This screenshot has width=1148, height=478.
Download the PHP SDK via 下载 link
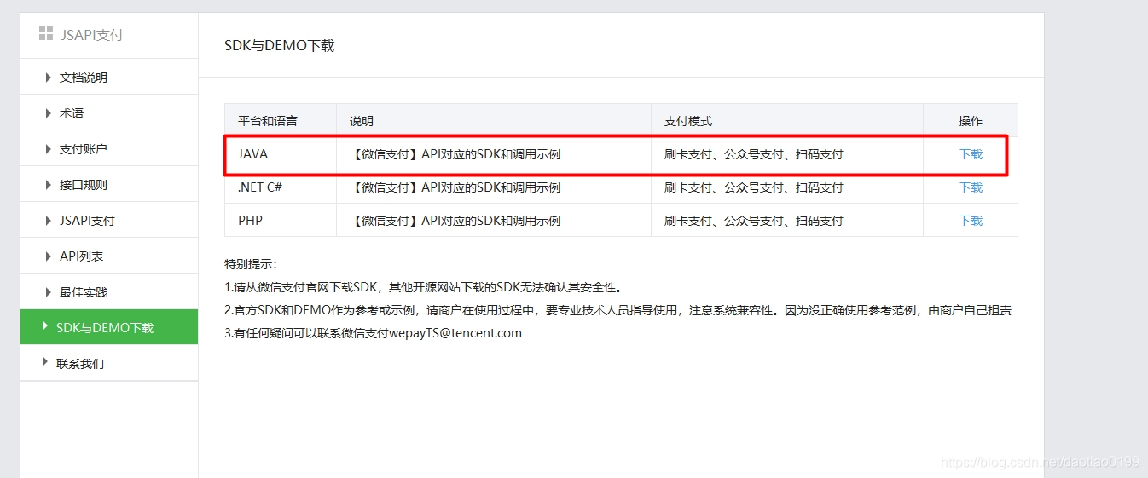pos(971,221)
